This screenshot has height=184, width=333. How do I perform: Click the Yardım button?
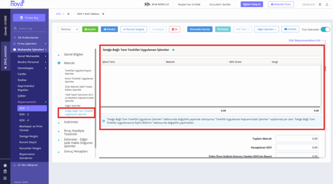[x=290, y=29]
